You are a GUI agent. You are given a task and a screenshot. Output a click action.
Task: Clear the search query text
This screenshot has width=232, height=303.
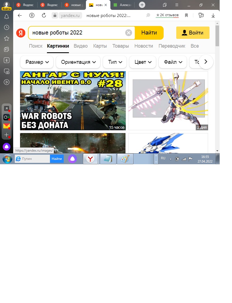[128, 33]
